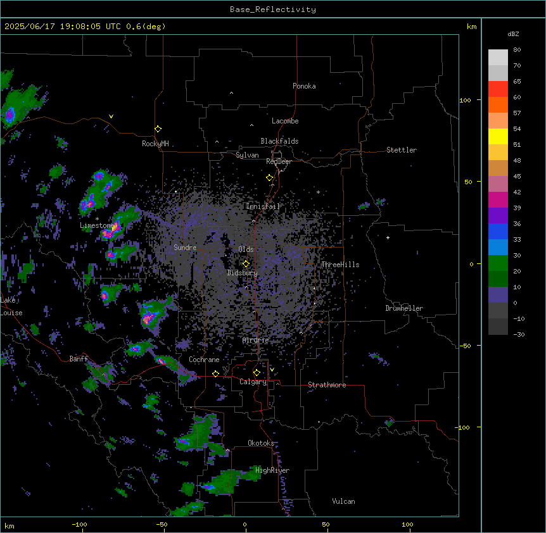546x533 pixels.
Task: Click the Limestone label
Action: [97, 225]
